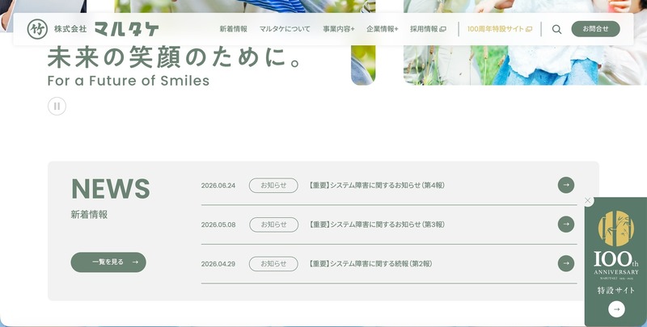Click the date 2026.06.24
The image size is (647, 327).
pyautogui.click(x=218, y=186)
